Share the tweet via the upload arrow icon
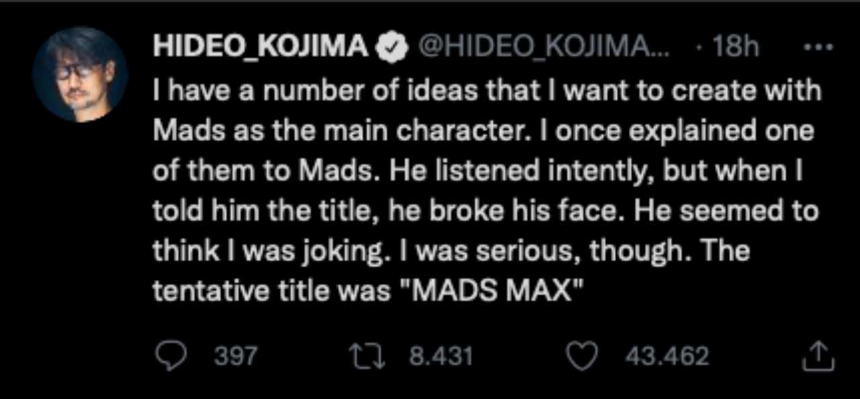The width and height of the screenshot is (860, 399). click(x=818, y=356)
